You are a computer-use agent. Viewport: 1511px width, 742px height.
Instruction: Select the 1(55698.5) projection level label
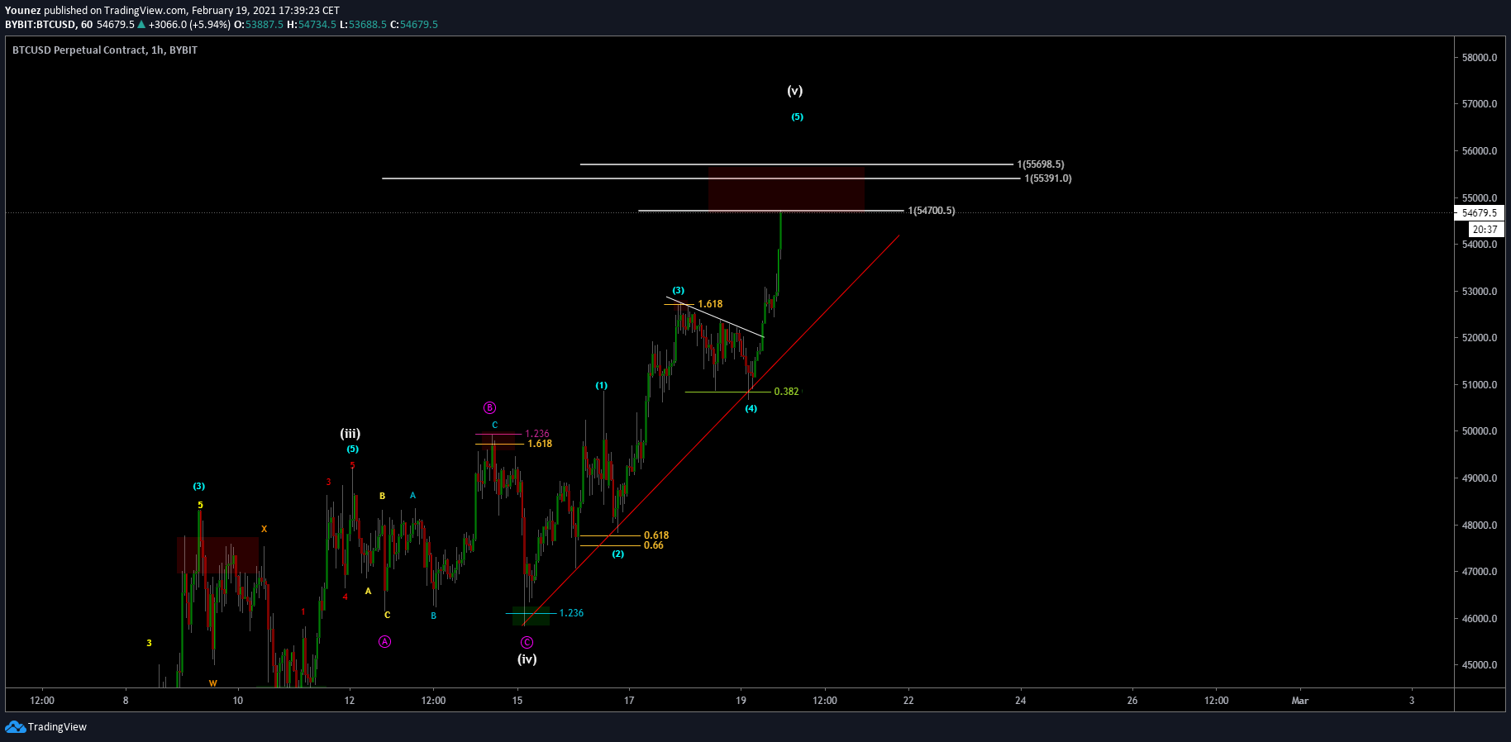1041,164
